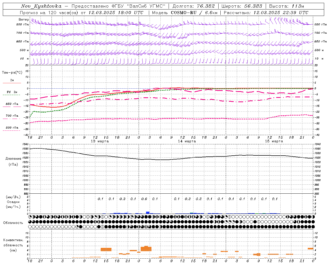Click the model name "COSMO-RU / 6.6км"
Image resolution: width=328 pixels, height=263 pixels.
point(194,13)
